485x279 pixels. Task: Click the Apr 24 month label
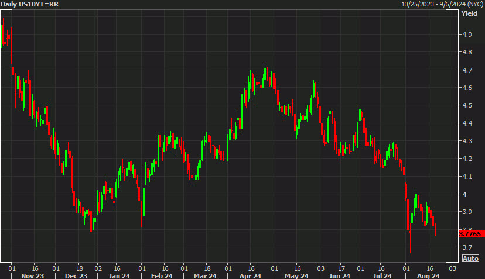pos(250,275)
